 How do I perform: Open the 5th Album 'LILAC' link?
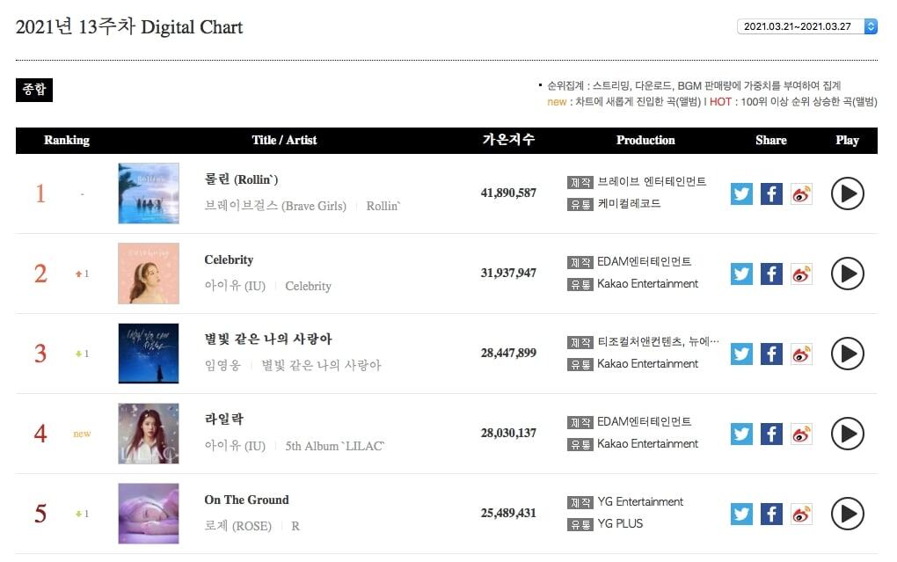click(335, 446)
